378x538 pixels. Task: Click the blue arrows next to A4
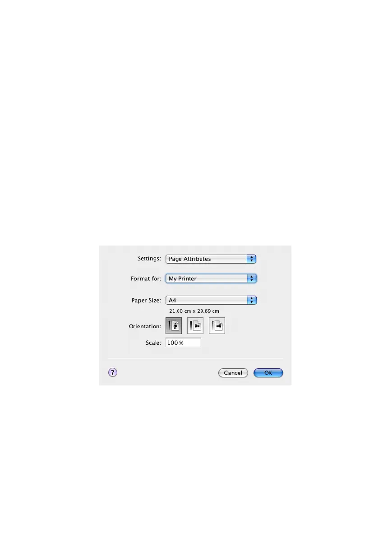251,300
